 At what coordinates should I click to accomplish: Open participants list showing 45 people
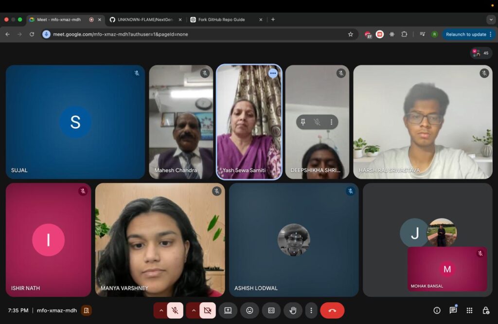coord(481,53)
